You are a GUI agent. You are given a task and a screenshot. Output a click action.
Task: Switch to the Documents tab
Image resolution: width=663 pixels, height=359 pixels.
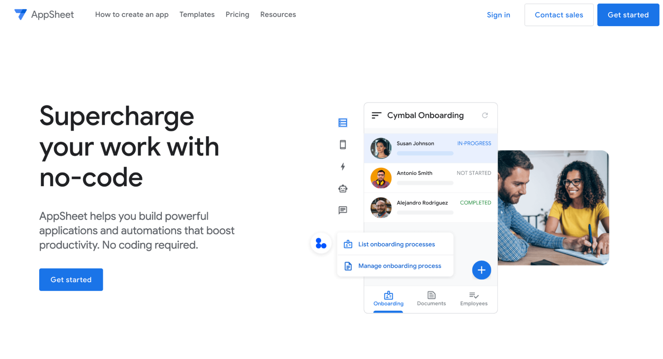431,298
